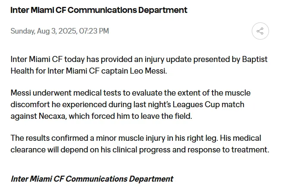Click the italic Inter Miami CF Communications Department byline
Screen dimensions: 294x192
[x=92, y=179]
